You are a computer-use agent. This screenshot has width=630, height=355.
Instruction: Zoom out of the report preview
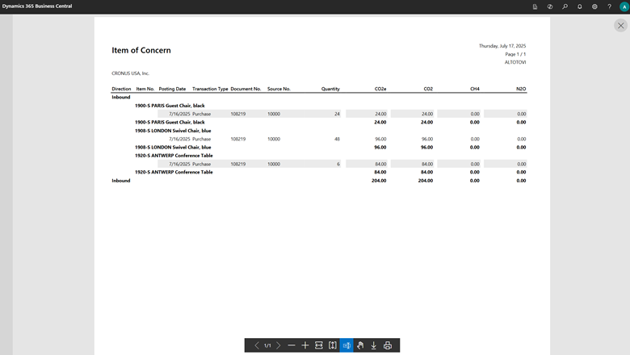coord(292,345)
